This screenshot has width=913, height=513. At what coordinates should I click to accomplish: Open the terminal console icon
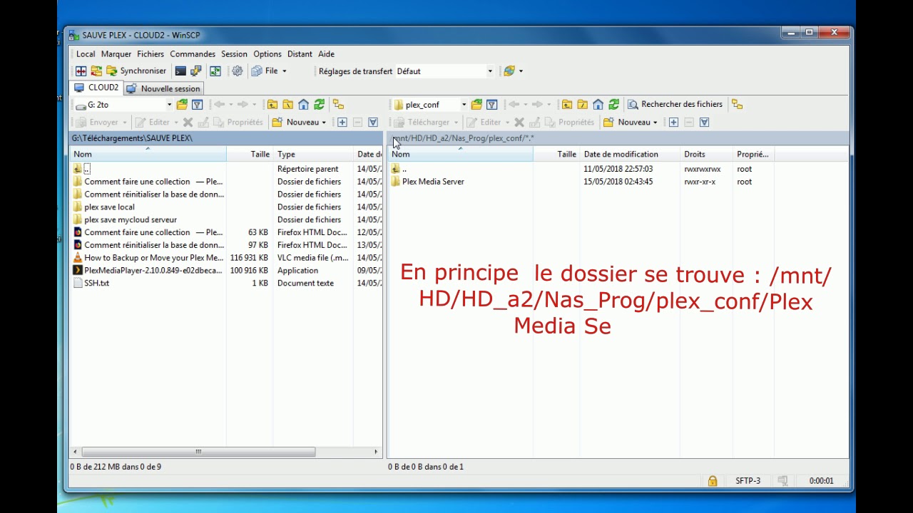click(x=180, y=71)
